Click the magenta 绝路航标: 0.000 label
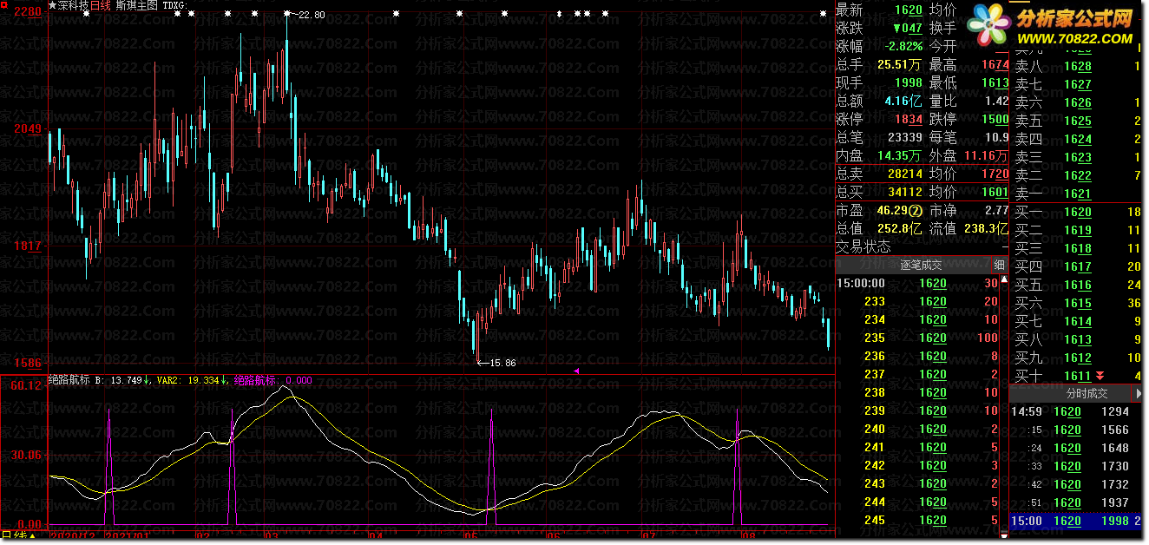This screenshot has width=1149, height=545. [273, 379]
